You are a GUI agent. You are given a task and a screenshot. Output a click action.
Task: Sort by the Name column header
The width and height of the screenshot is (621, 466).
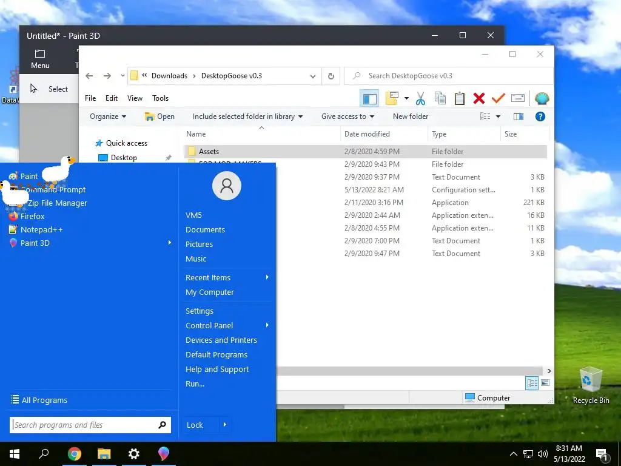[262, 134]
